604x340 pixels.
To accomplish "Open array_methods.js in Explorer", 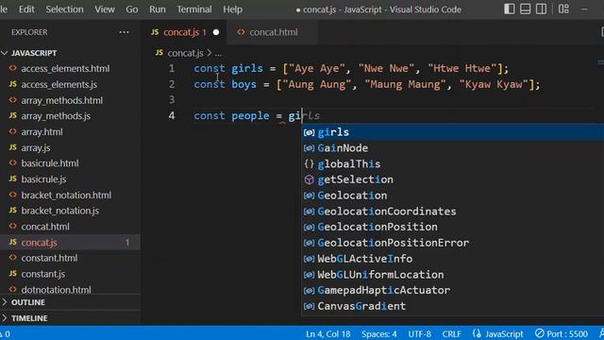I will (x=56, y=116).
